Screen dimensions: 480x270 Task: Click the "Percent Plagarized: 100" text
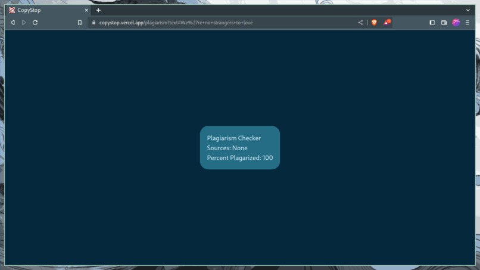[x=239, y=157]
